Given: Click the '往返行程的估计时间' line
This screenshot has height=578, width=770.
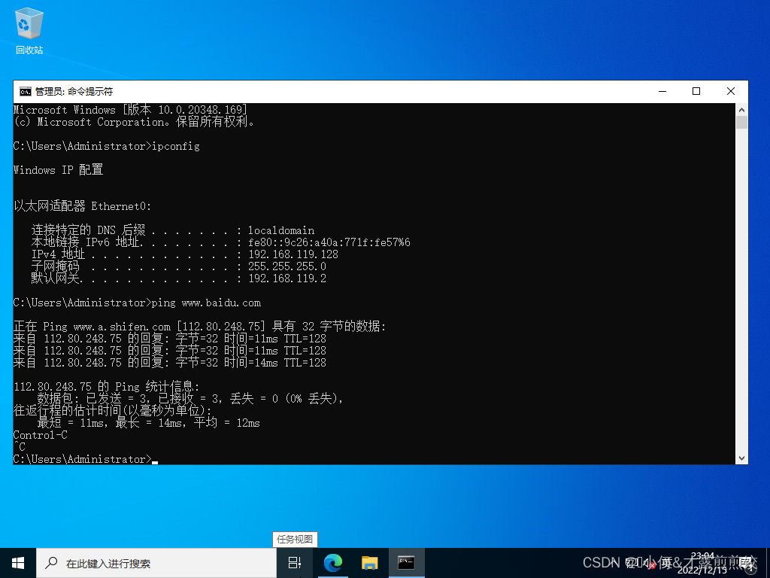Looking at the screenshot, I should [113, 411].
